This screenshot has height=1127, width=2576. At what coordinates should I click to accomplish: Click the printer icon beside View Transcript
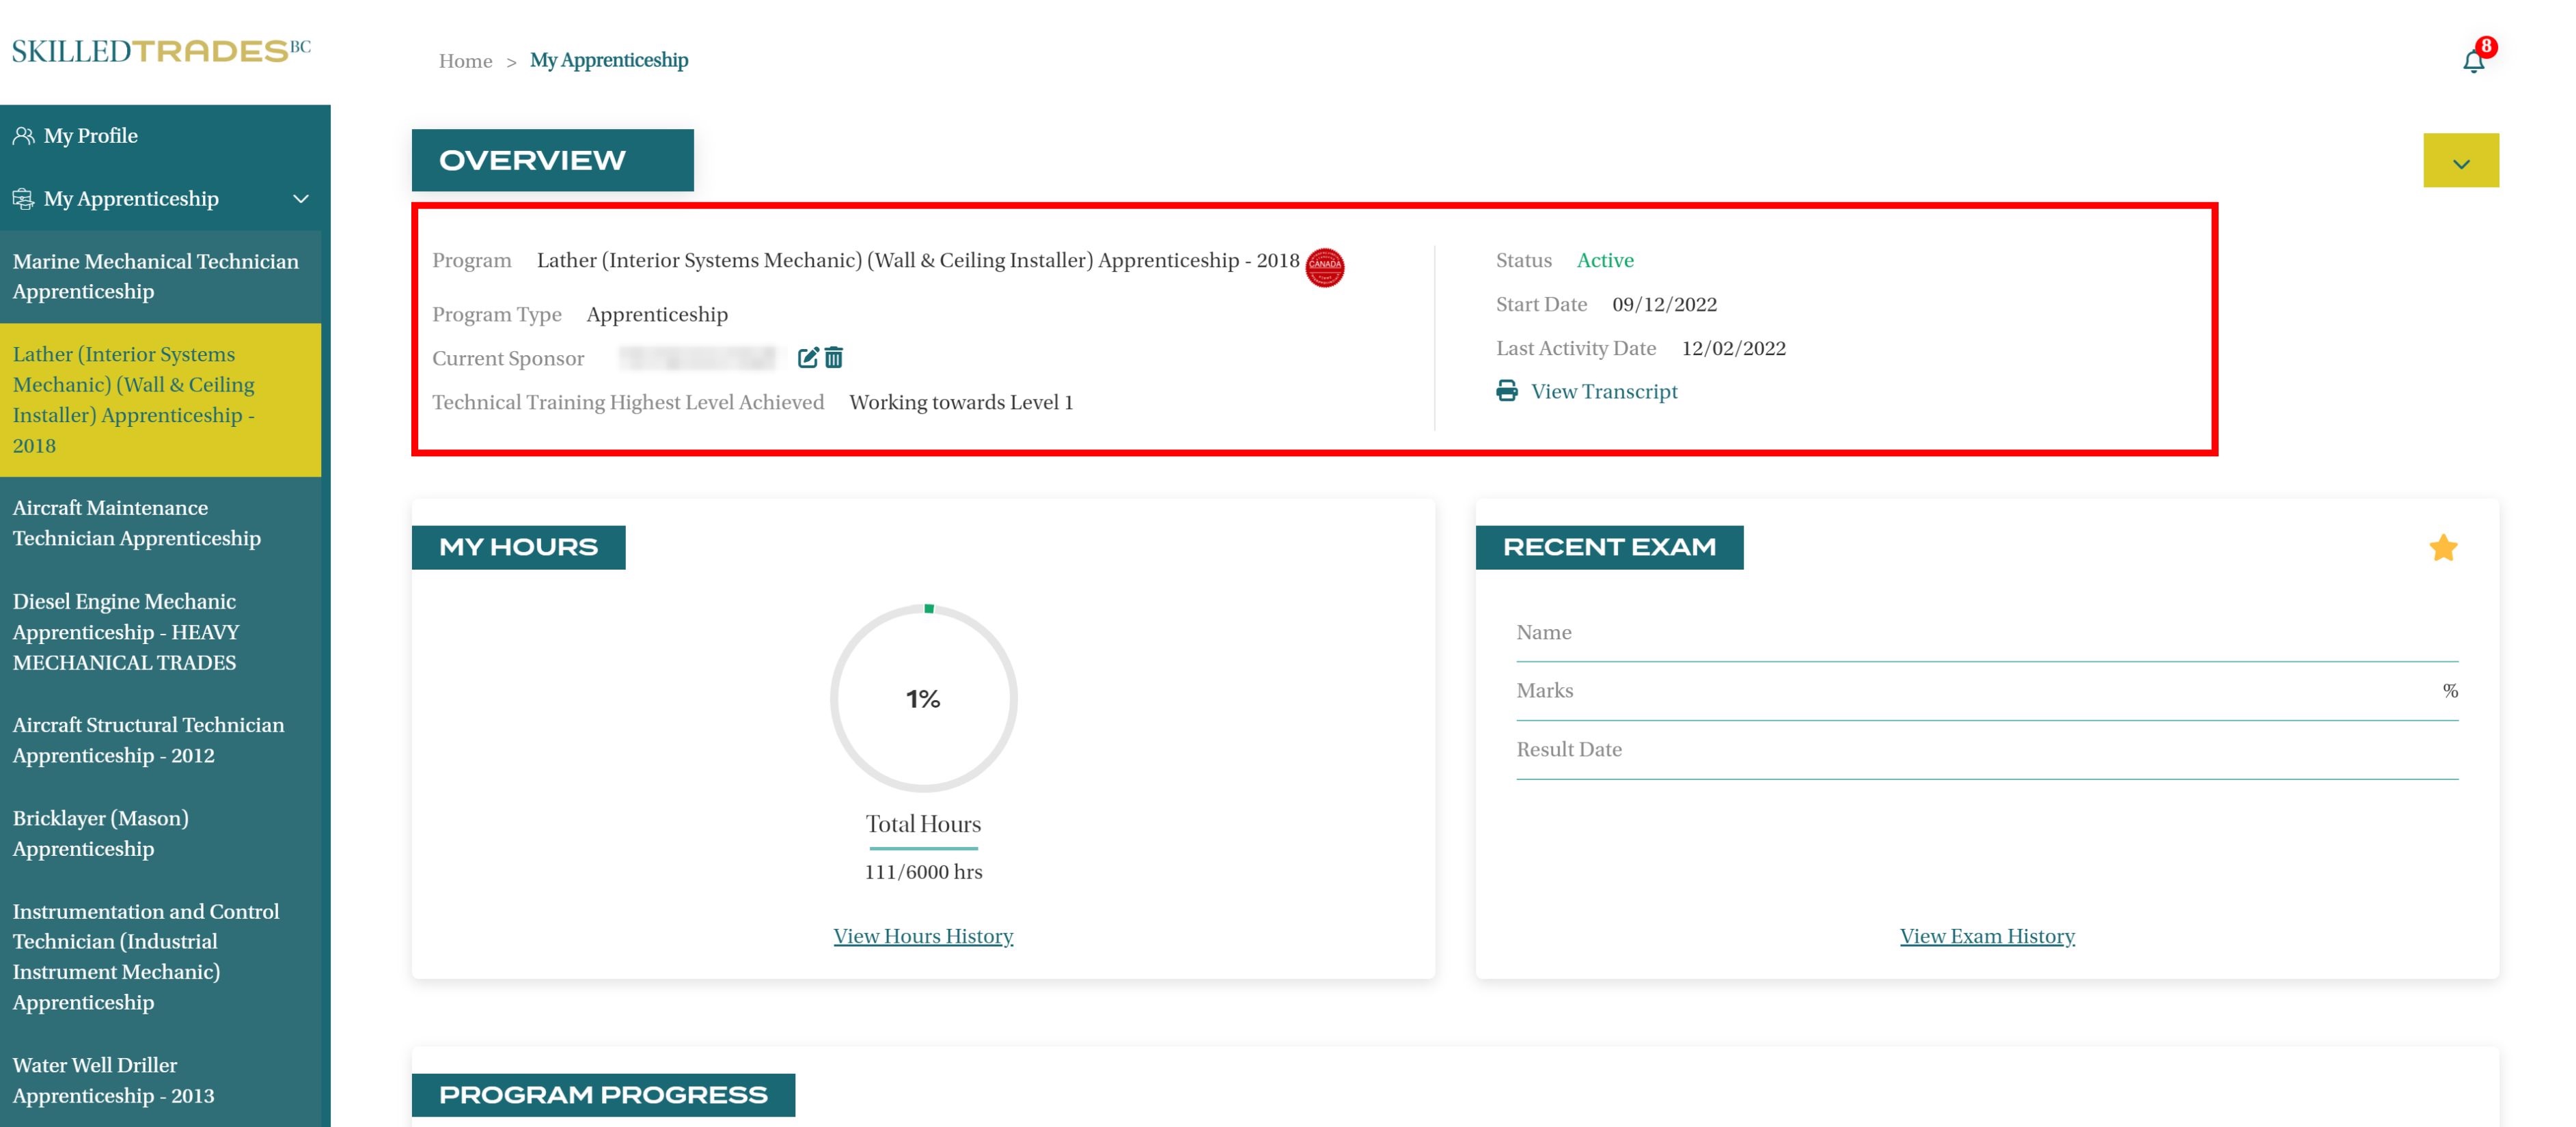[1506, 391]
